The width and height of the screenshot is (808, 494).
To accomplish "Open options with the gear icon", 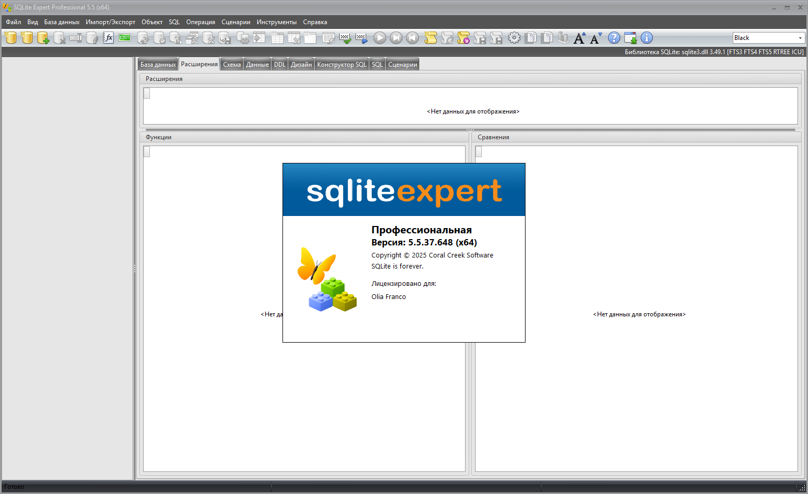I will (x=514, y=38).
